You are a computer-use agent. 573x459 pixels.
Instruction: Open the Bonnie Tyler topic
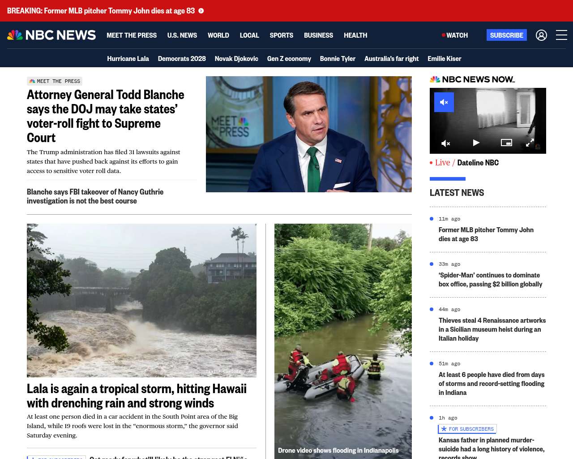click(338, 58)
